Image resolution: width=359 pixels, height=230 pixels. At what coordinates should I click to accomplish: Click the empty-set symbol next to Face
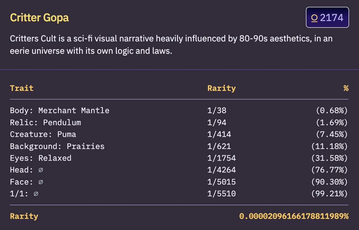41,182
